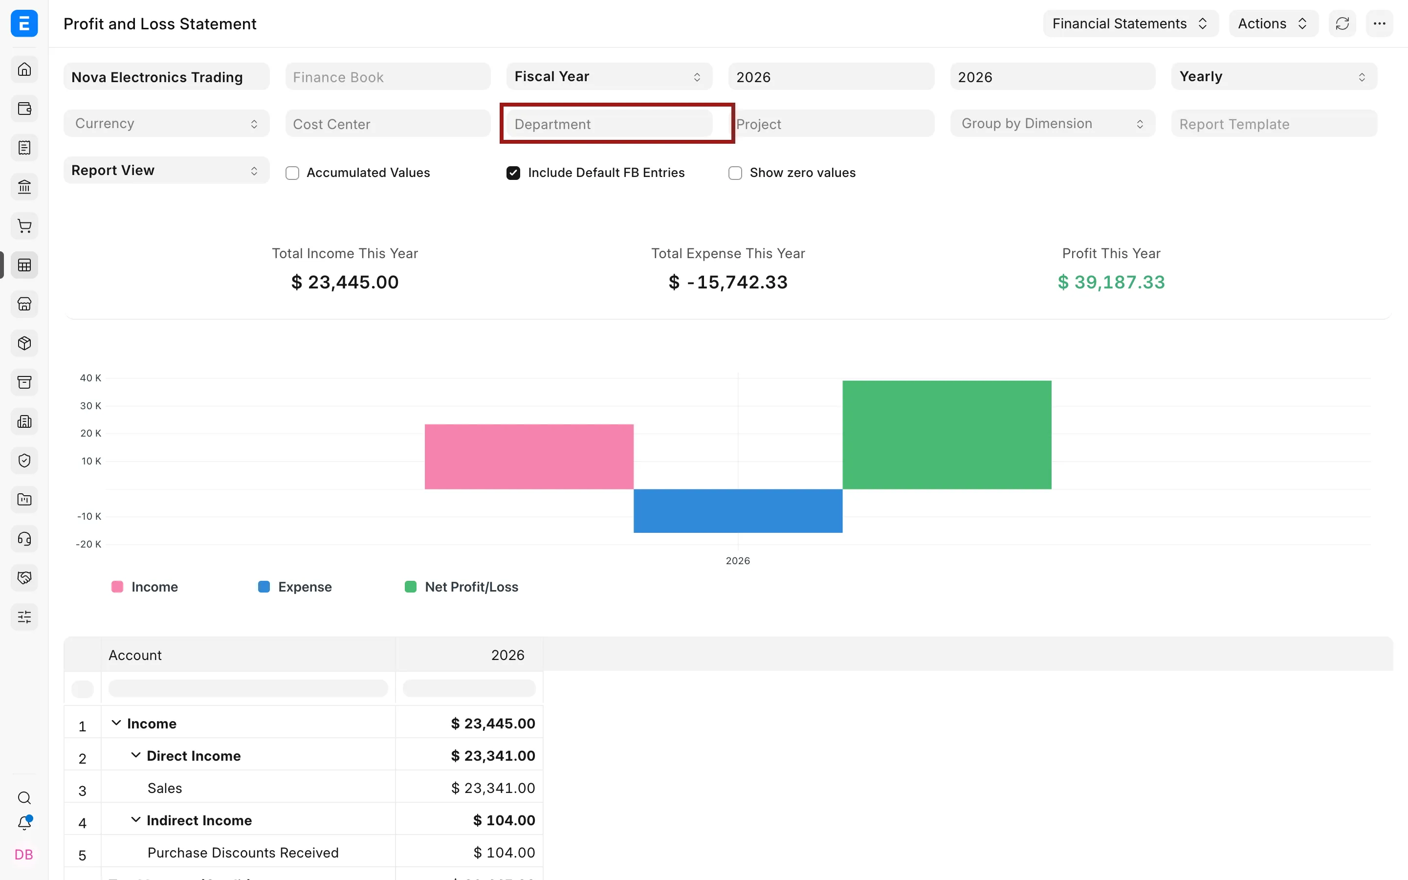The height and width of the screenshot is (880, 1408).
Task: Open the wallet sidebar icon
Action: coord(24,108)
